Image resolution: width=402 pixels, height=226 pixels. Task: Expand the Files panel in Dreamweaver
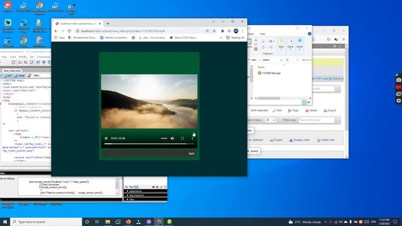coord(131,200)
